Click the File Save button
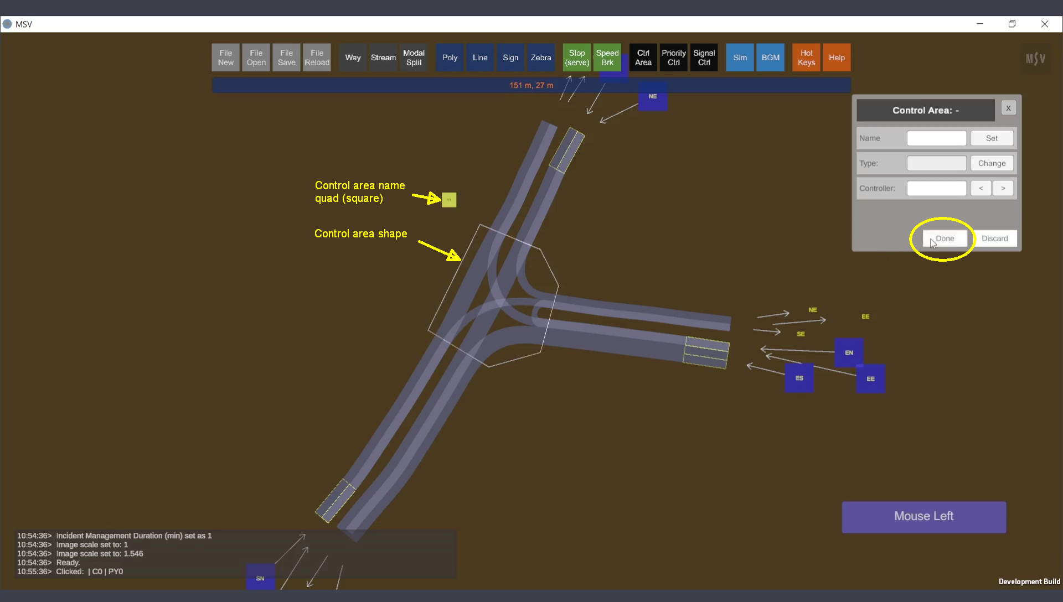Screen dimensions: 1063x602 [286, 58]
